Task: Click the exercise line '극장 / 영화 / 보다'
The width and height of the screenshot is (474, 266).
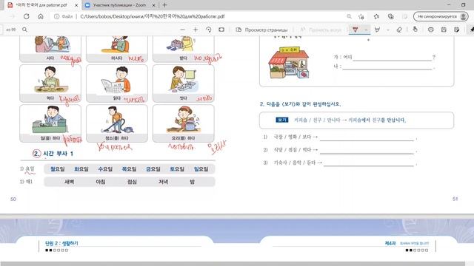Action: [x=293, y=137]
